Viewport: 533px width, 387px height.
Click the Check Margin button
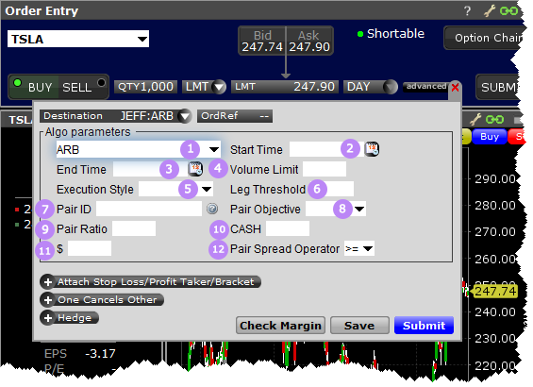(x=280, y=326)
